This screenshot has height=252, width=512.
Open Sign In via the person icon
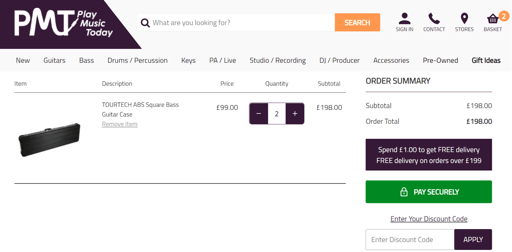(404, 19)
